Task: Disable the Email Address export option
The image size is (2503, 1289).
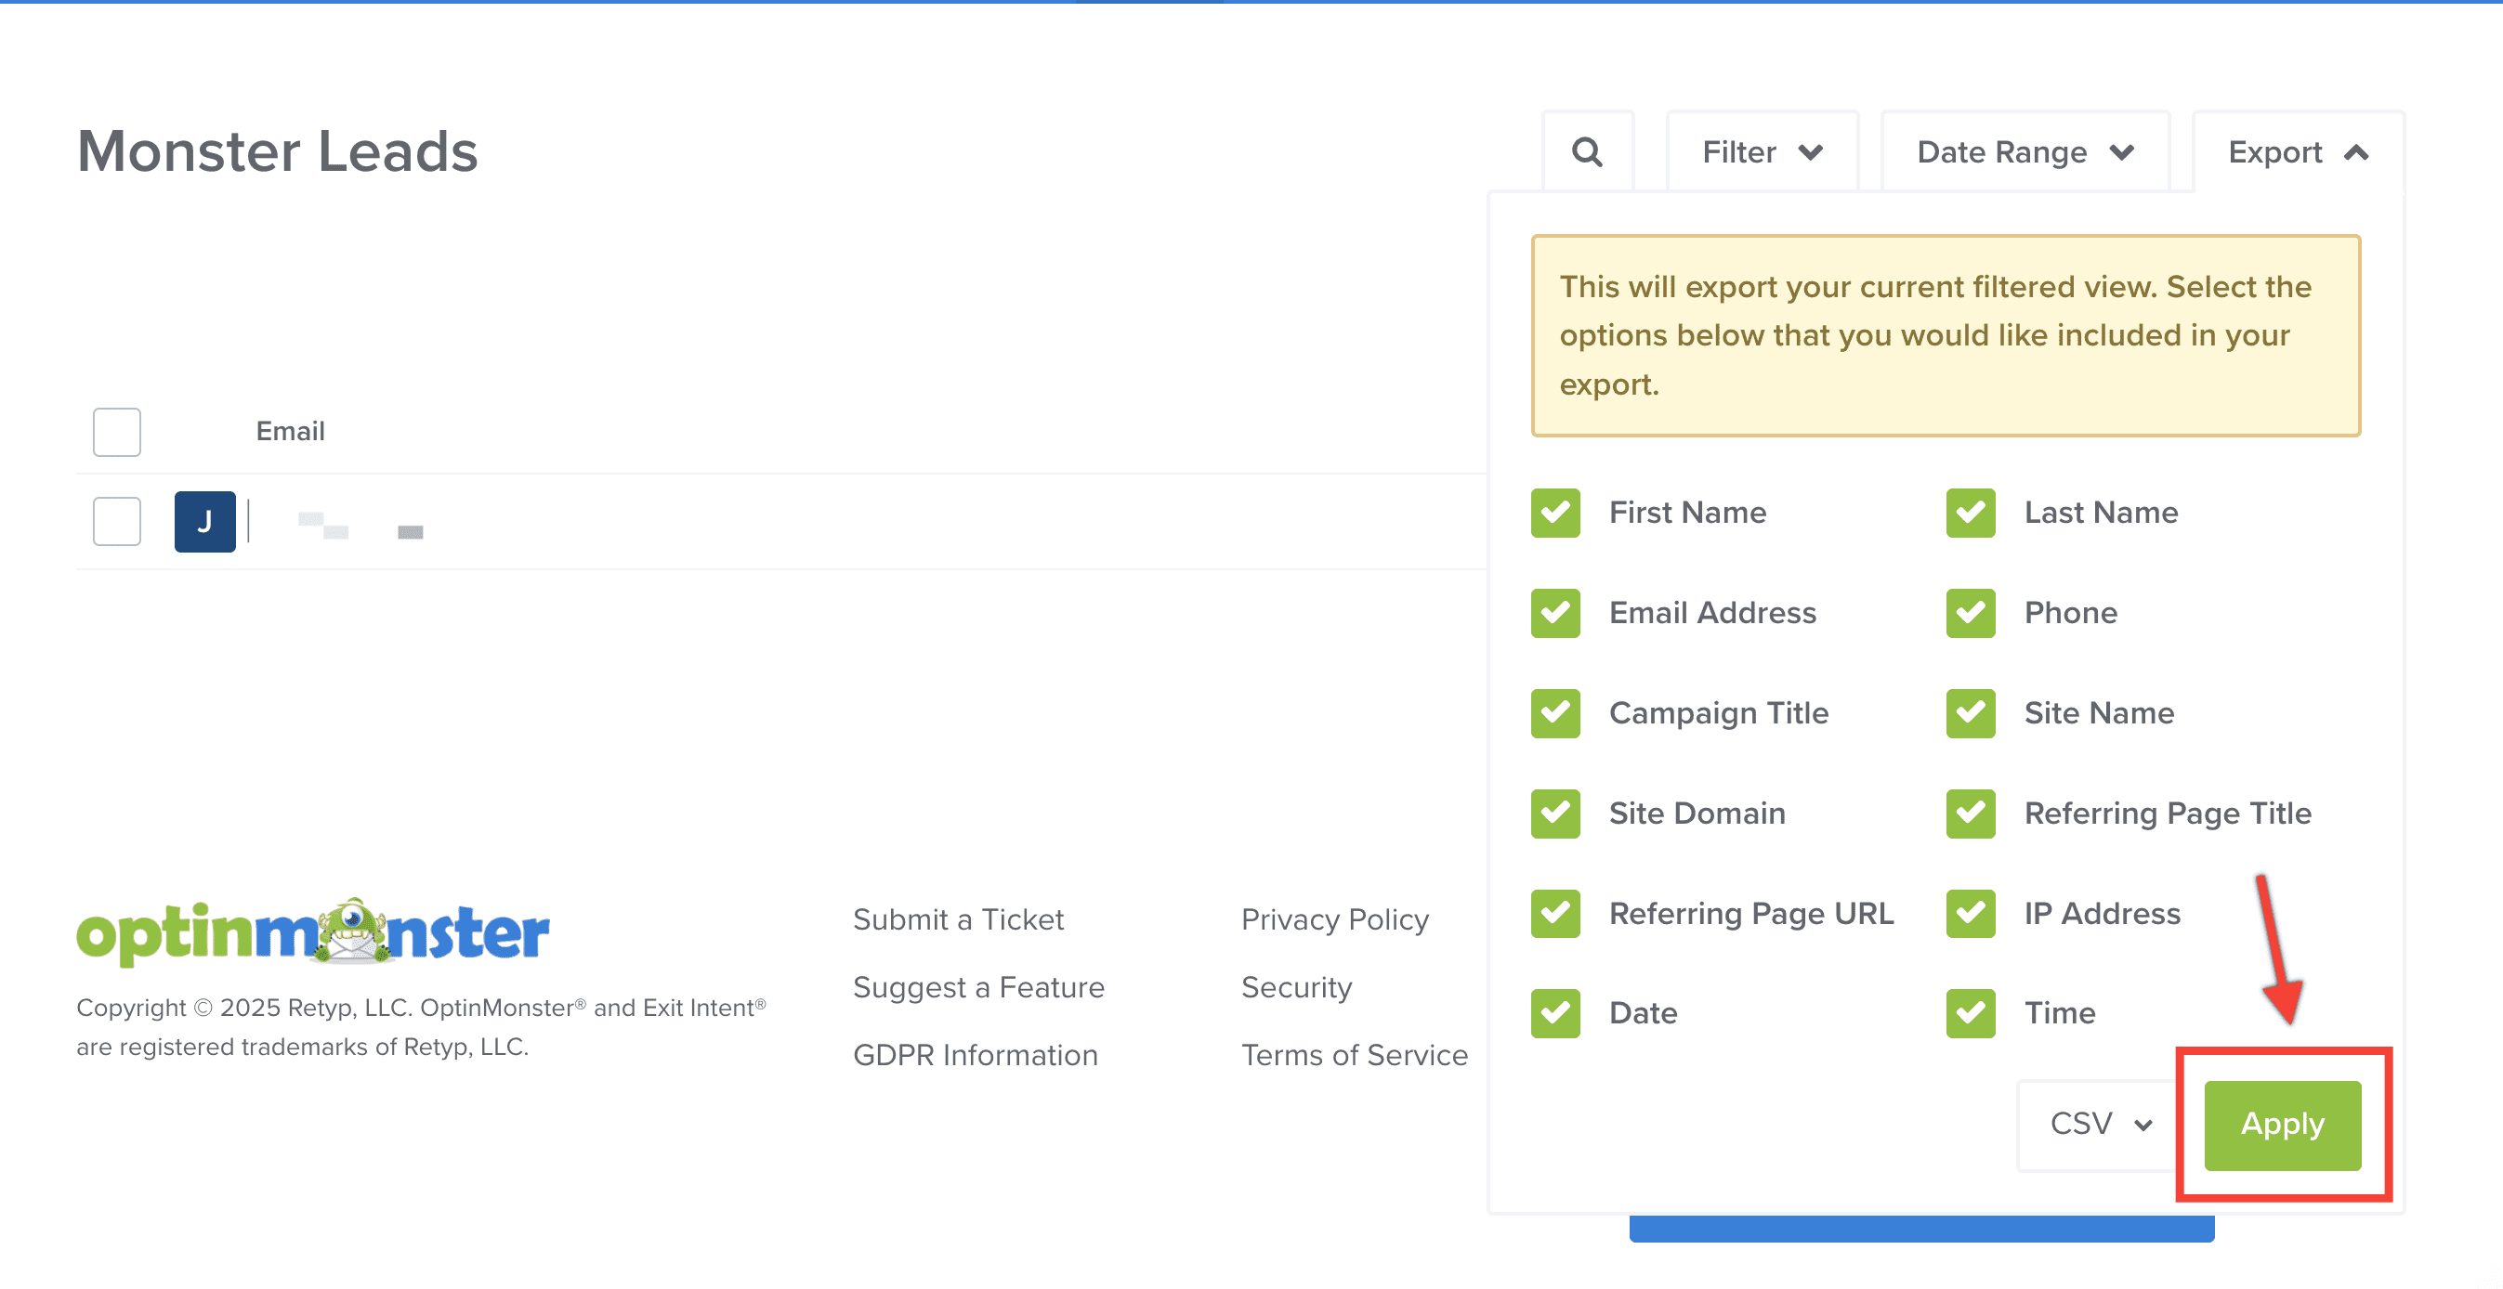Action: pos(1554,613)
